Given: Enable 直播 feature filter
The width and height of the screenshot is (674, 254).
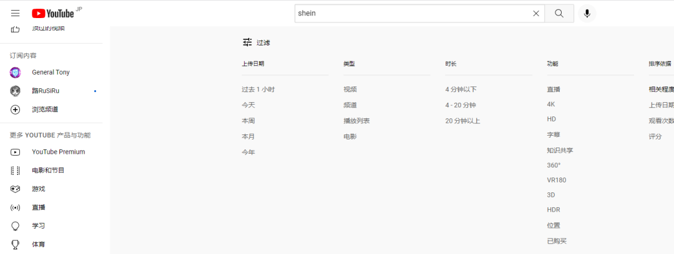Looking at the screenshot, I should [x=554, y=90].
